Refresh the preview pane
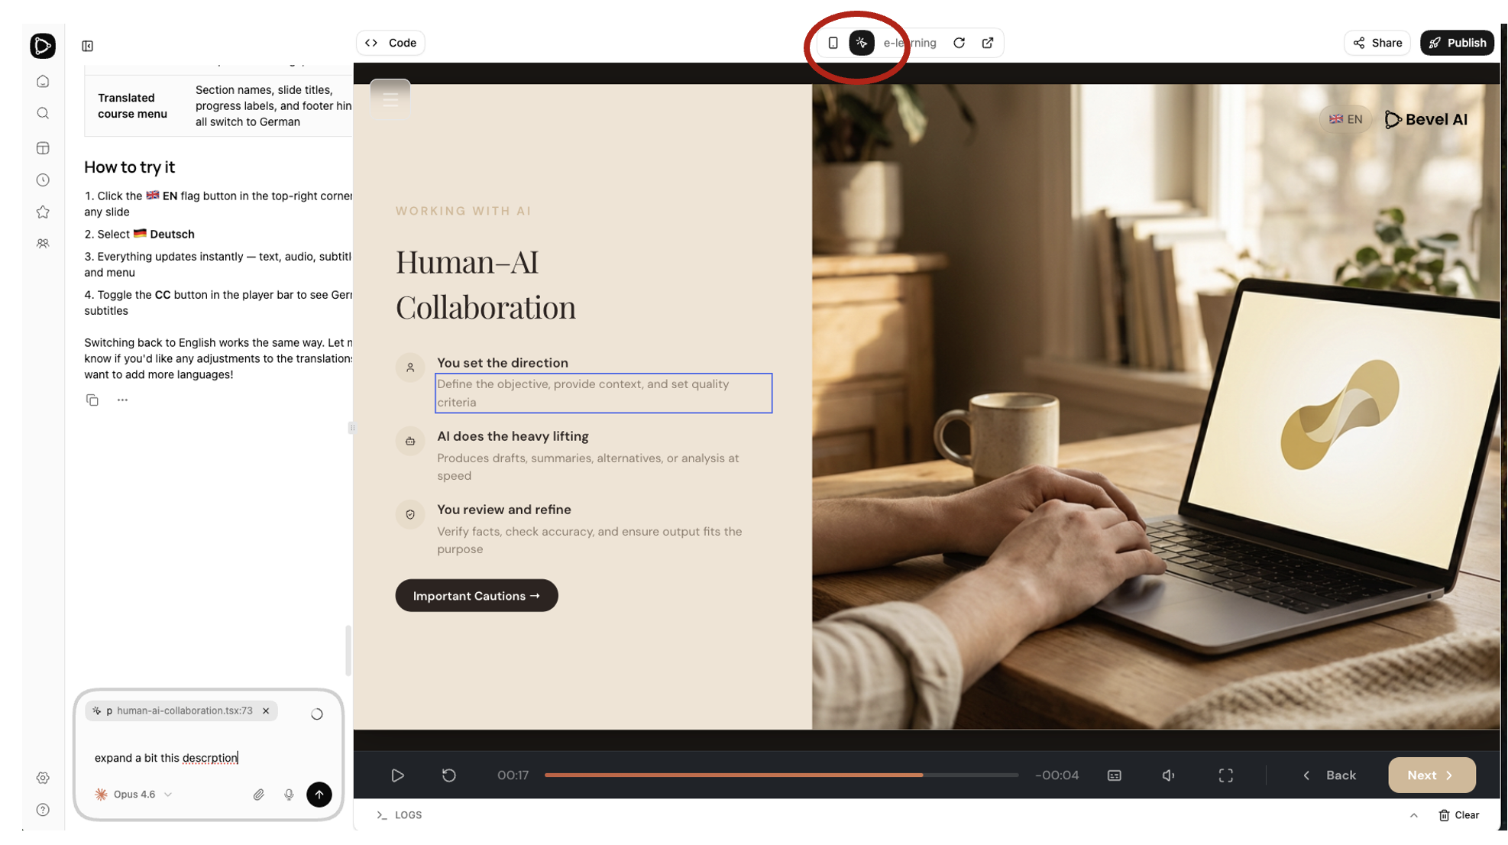This screenshot has width=1508, height=845. 959,43
